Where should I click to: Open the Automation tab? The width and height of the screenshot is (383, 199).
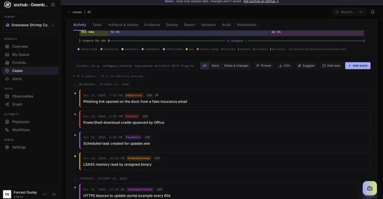[x=247, y=25]
